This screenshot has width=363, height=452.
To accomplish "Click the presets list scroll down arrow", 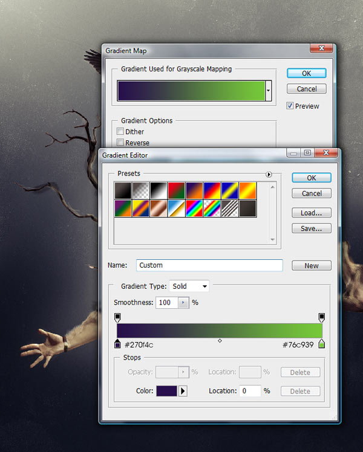I will (x=273, y=240).
